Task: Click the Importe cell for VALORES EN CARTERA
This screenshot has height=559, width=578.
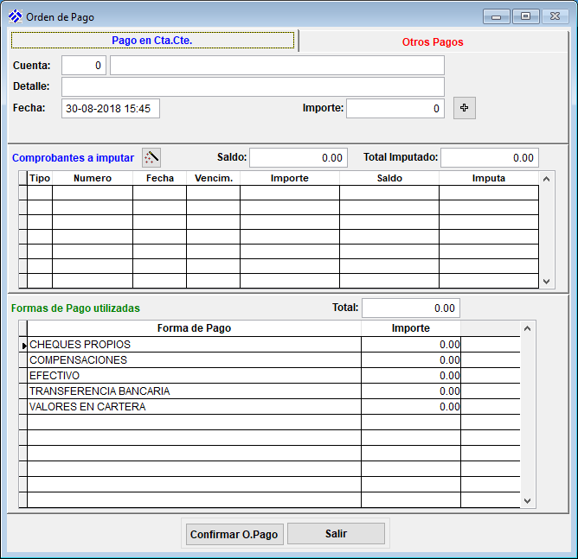Action: (411, 407)
